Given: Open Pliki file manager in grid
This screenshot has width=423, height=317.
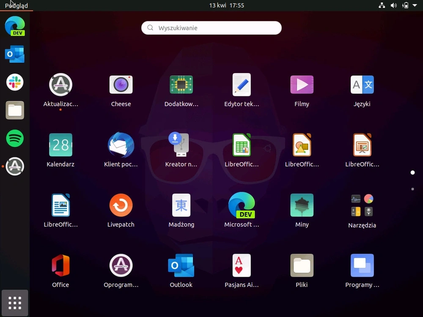Looking at the screenshot, I should tap(302, 265).
